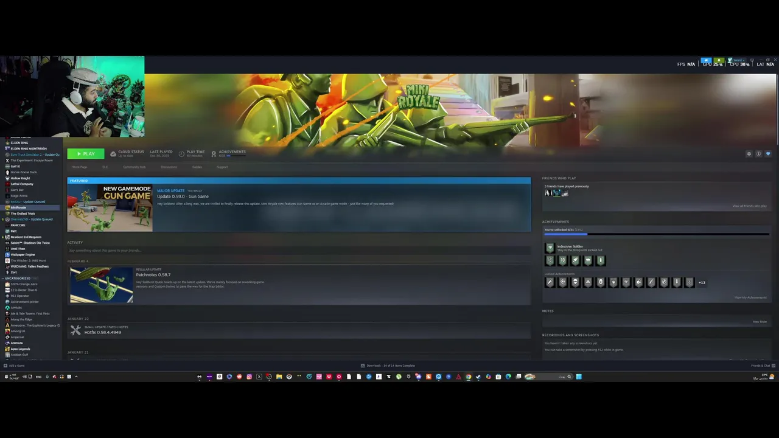
Task: Open the Guides tab
Action: pyautogui.click(x=197, y=167)
